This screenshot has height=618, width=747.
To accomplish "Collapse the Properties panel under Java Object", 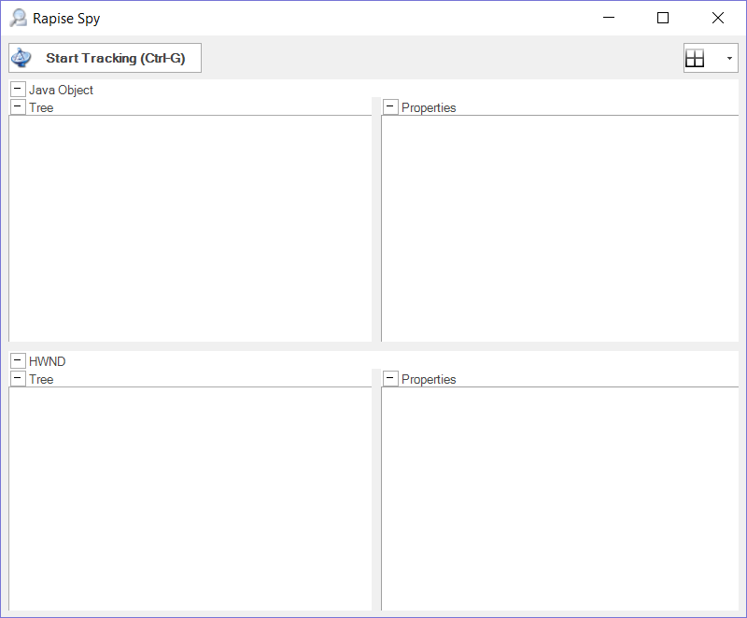I will pyautogui.click(x=390, y=107).
